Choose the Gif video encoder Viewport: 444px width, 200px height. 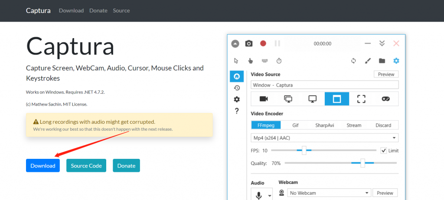295,125
